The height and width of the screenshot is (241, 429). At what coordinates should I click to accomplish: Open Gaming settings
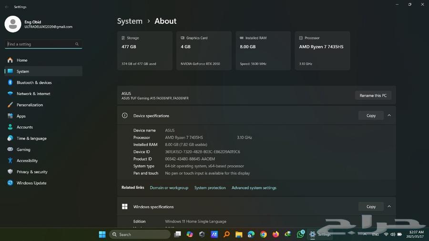(43, 150)
